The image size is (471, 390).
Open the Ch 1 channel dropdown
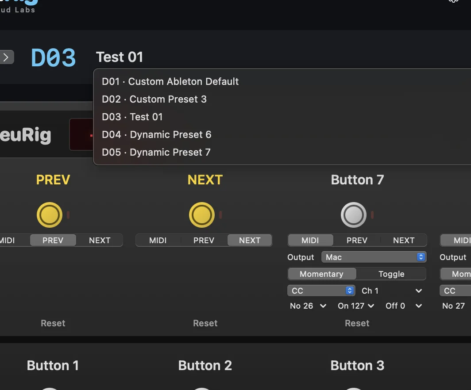(x=392, y=291)
